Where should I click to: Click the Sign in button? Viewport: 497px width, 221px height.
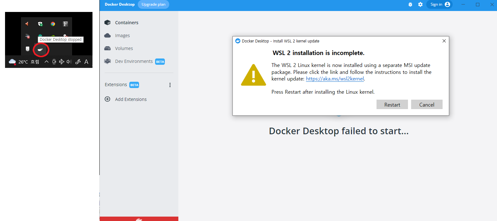(439, 4)
